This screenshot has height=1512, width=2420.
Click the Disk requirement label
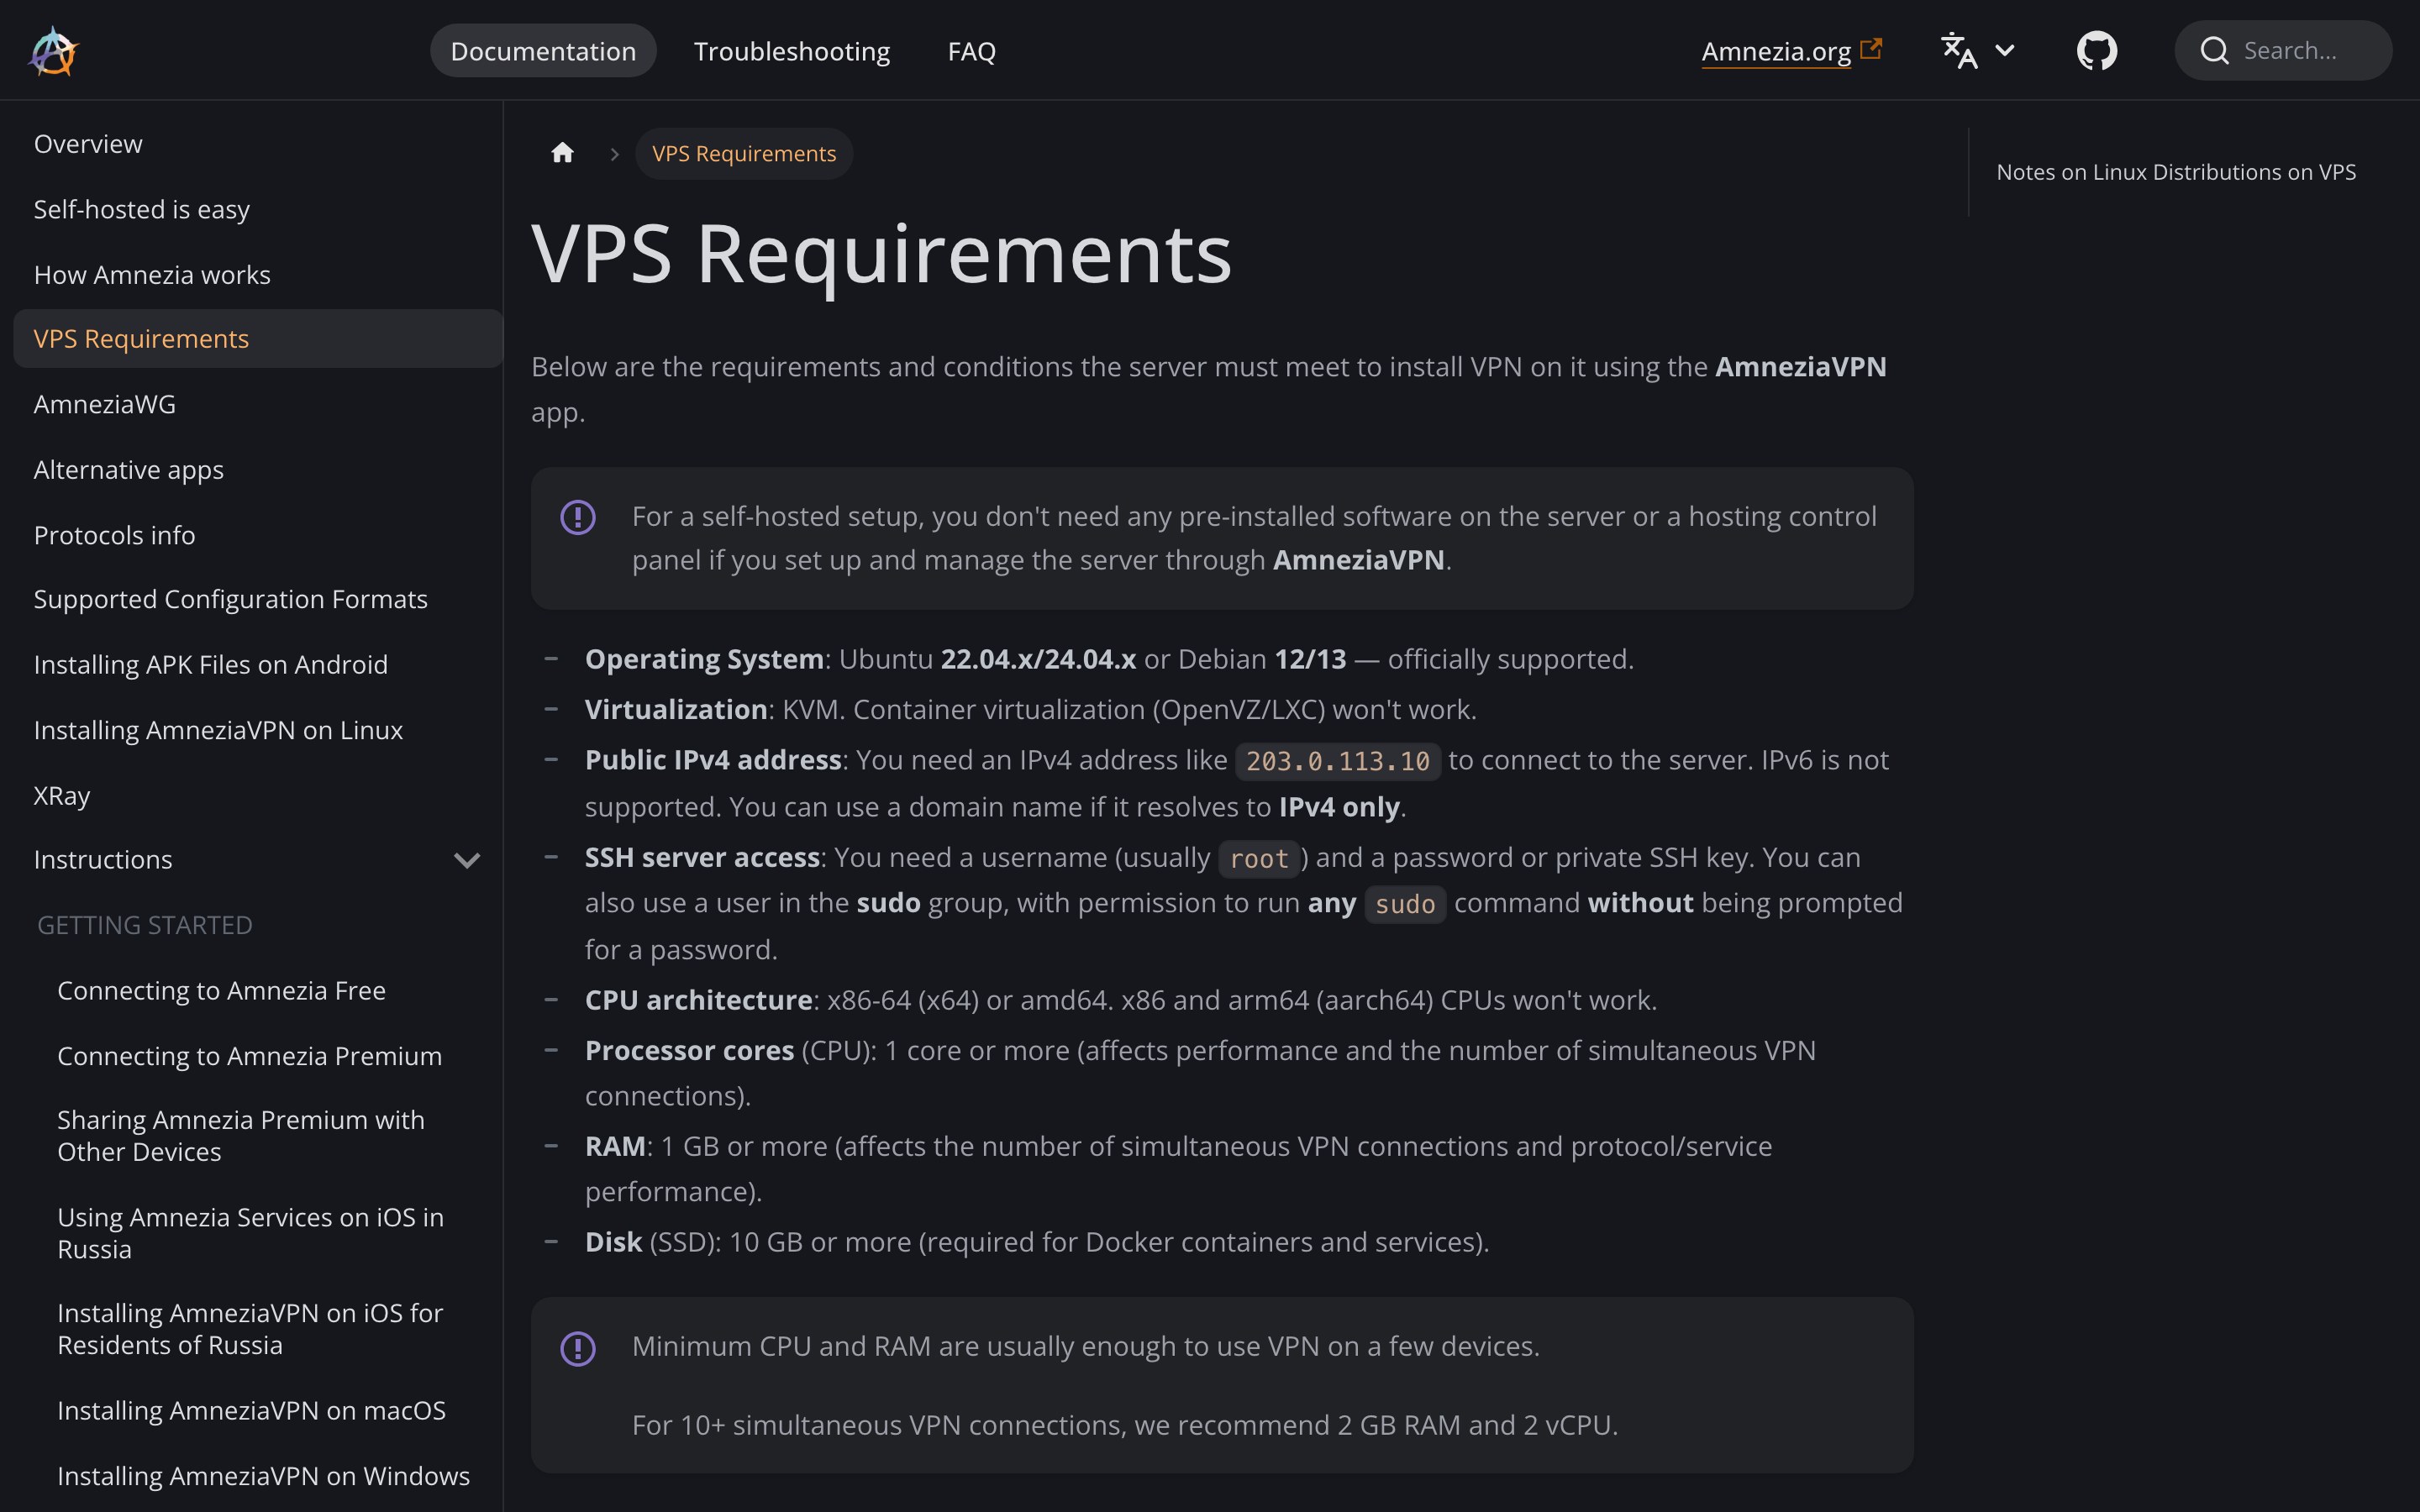click(613, 1242)
